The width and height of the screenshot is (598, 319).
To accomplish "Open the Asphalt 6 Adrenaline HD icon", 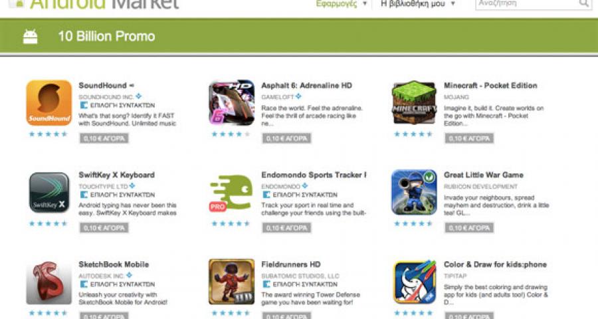I will click(x=231, y=102).
